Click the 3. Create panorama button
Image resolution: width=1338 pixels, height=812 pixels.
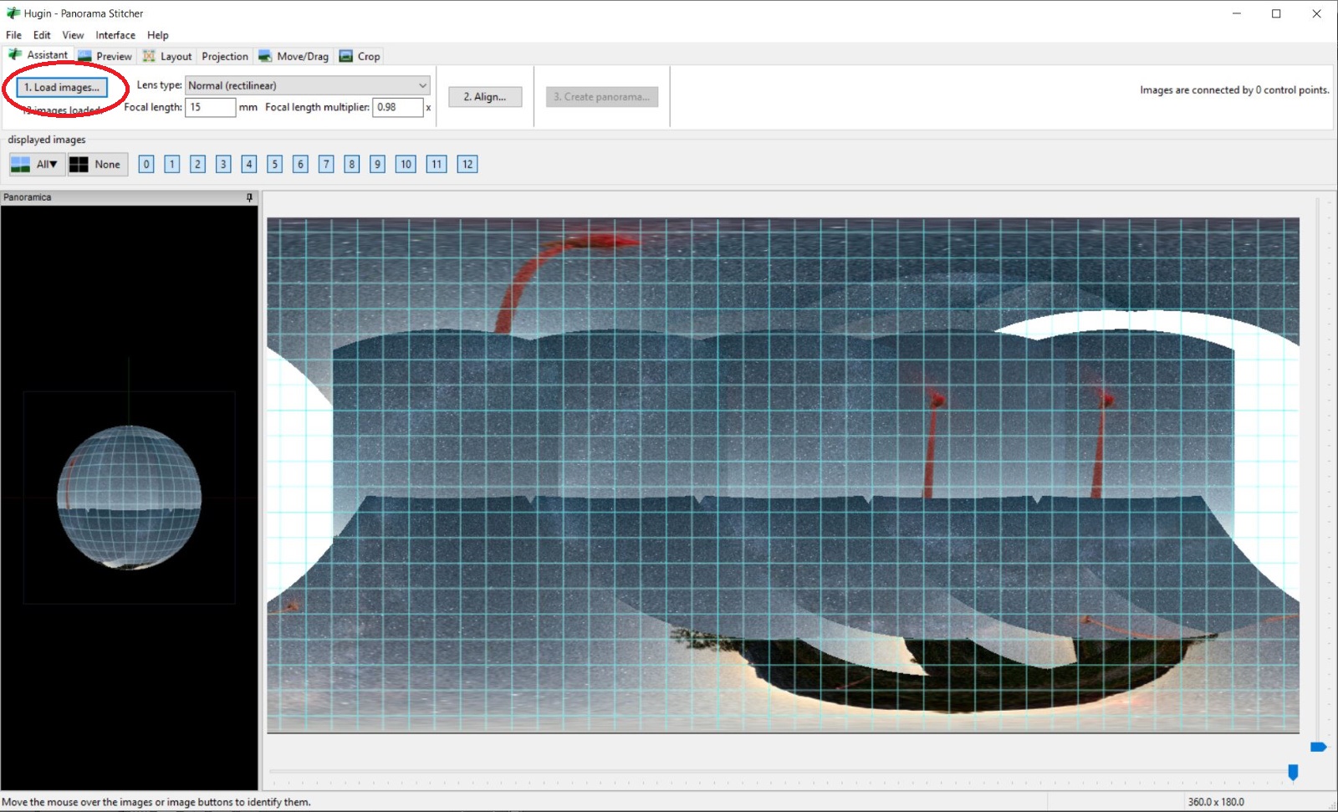click(602, 97)
